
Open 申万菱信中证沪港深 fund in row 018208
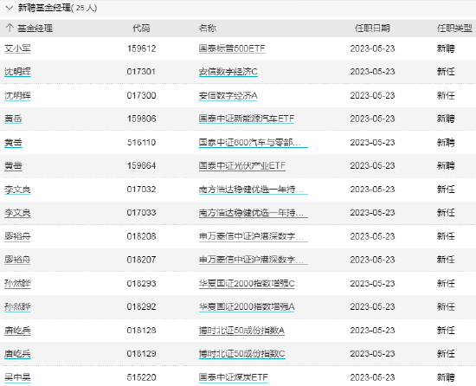[254, 236]
